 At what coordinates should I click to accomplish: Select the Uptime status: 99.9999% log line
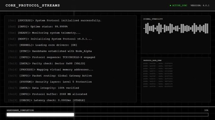38,27
